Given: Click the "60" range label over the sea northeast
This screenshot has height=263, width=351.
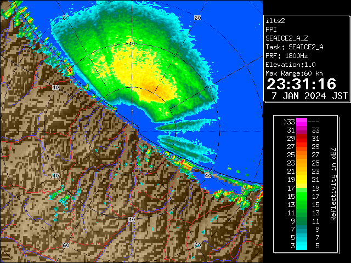Looking at the screenshot, I should click(x=197, y=18).
